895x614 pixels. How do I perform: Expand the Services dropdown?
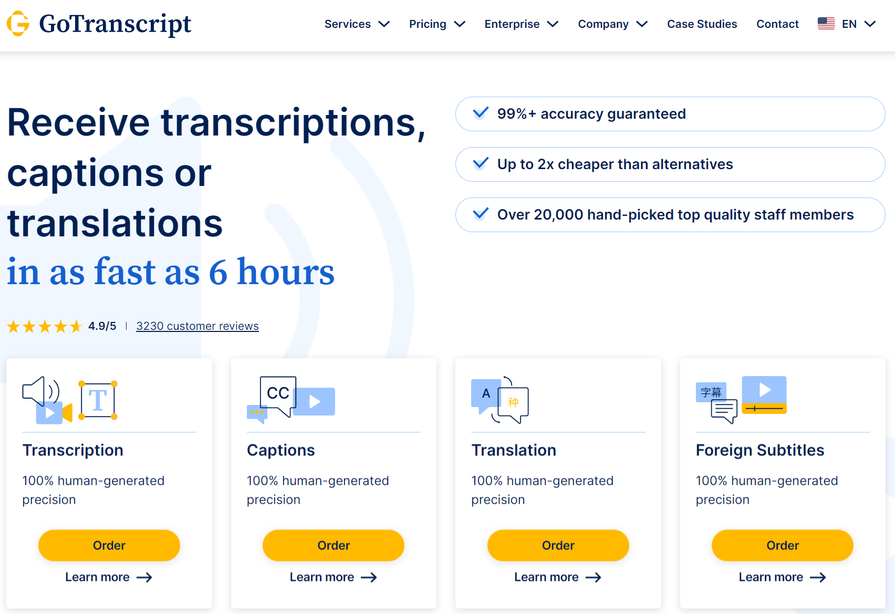357,24
